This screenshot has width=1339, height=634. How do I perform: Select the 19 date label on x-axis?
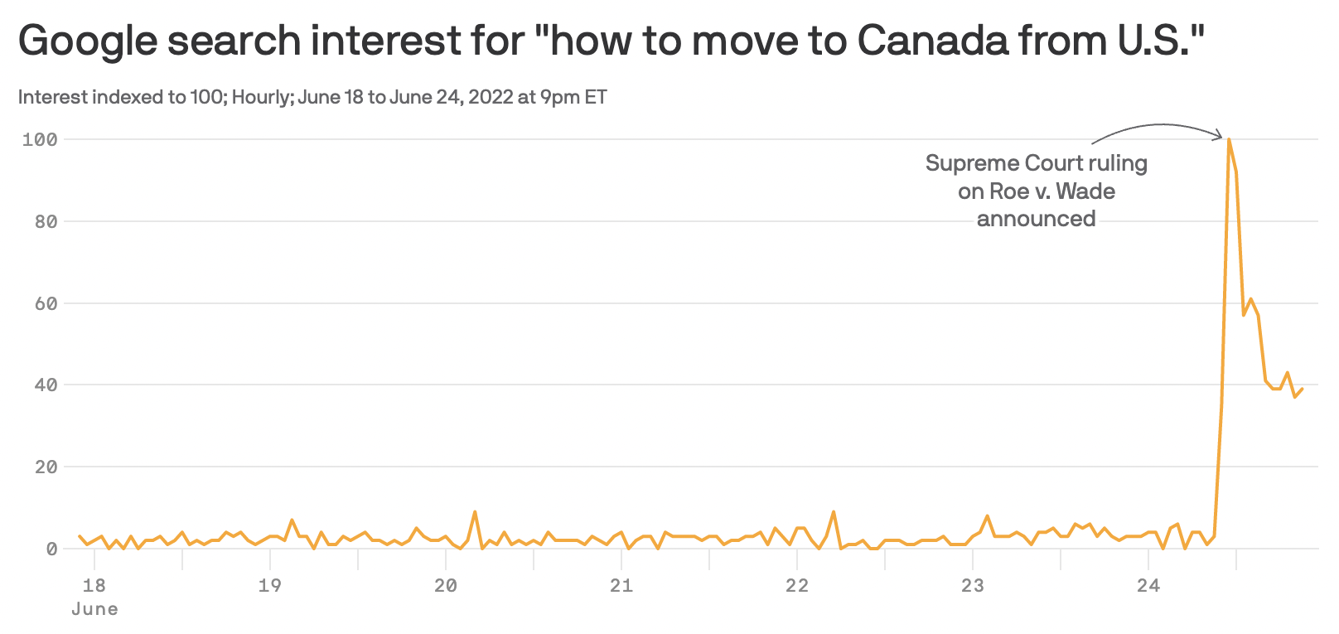point(270,585)
